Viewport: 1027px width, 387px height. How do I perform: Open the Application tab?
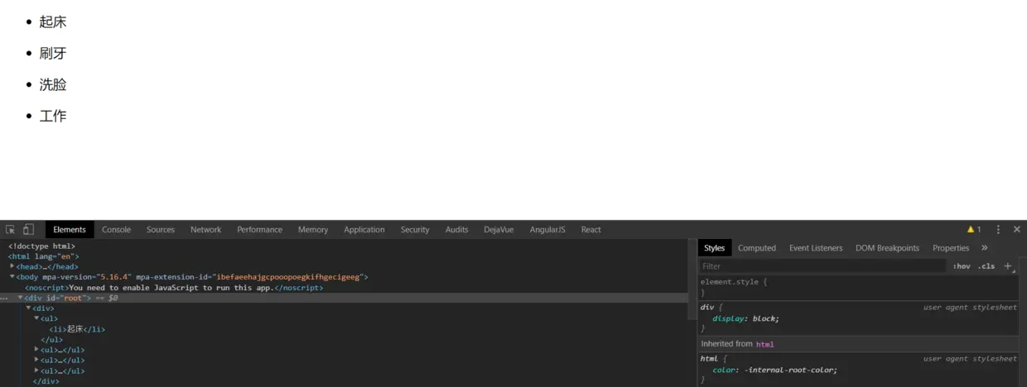pos(364,230)
